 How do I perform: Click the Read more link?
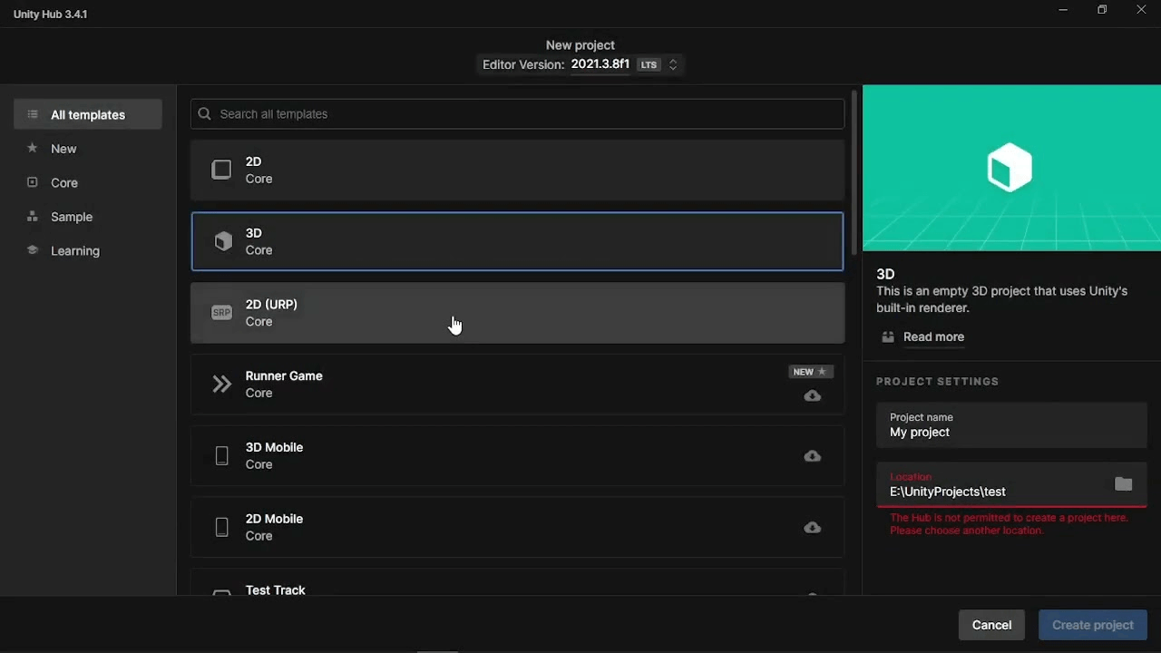pyautogui.click(x=933, y=337)
